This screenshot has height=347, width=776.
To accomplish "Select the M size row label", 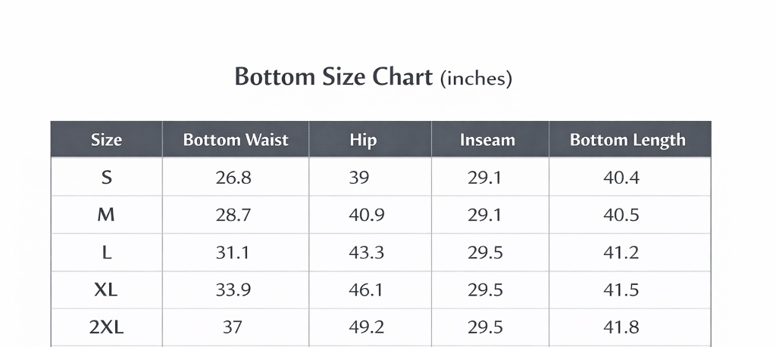I will click(x=106, y=215).
